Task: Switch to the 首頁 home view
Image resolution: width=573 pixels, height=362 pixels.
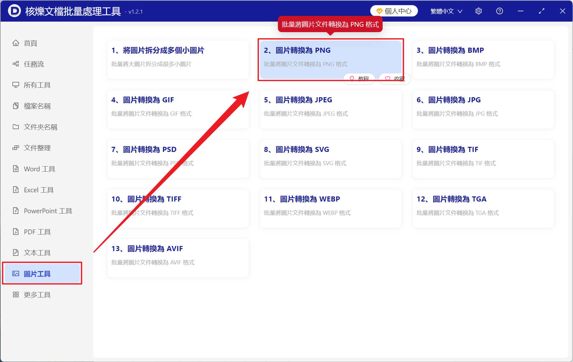Action: (x=30, y=43)
